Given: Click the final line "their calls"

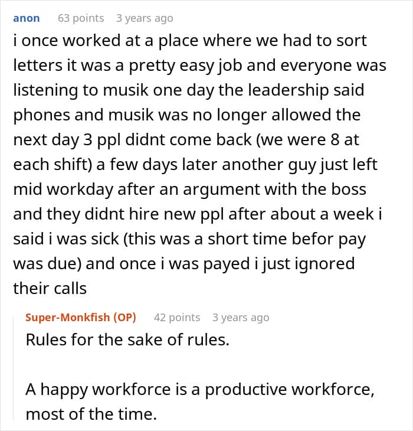Looking at the screenshot, I should click(x=50, y=289).
